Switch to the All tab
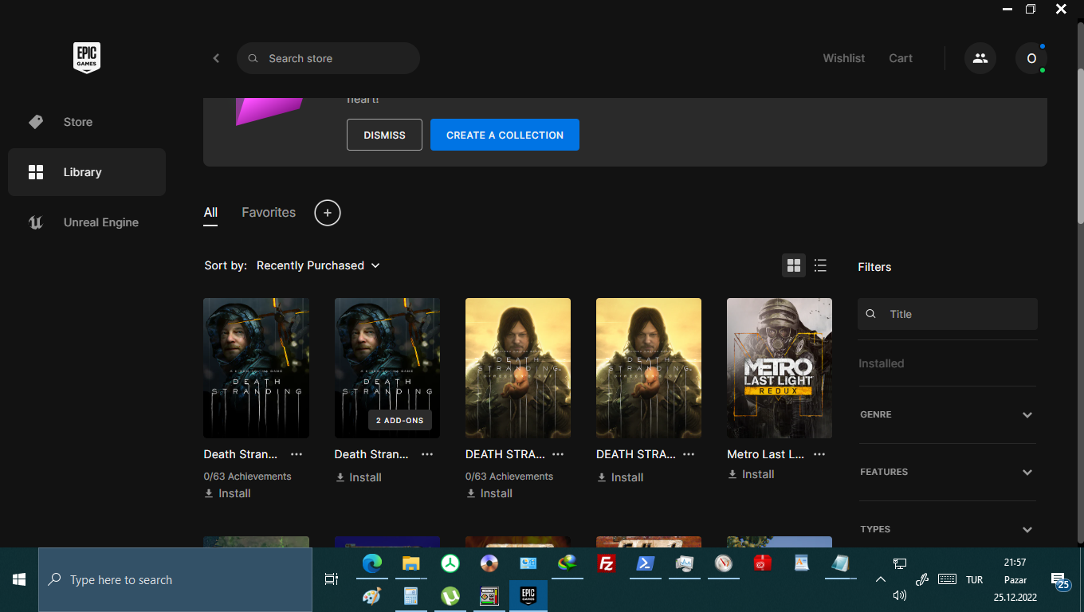 pyautogui.click(x=210, y=213)
